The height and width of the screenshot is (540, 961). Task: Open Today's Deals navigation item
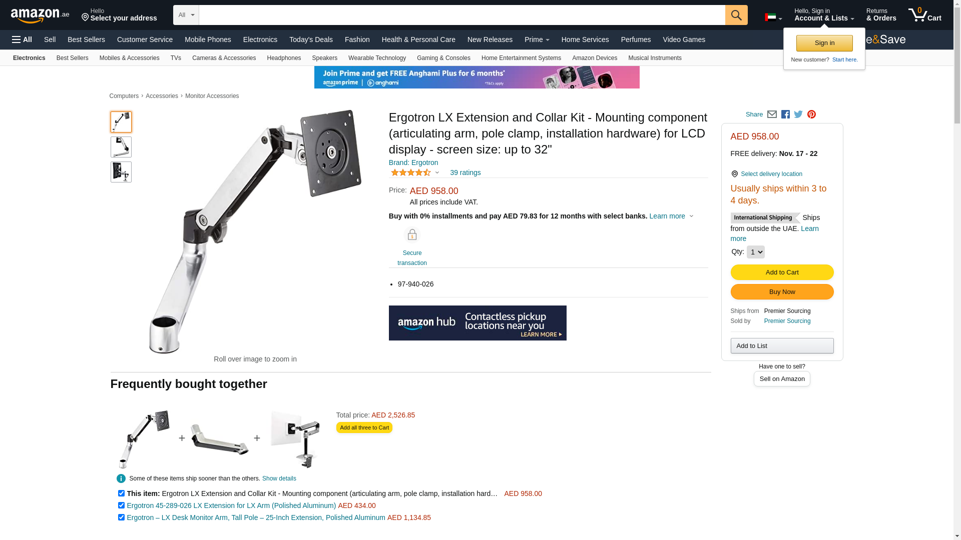coord(311,39)
